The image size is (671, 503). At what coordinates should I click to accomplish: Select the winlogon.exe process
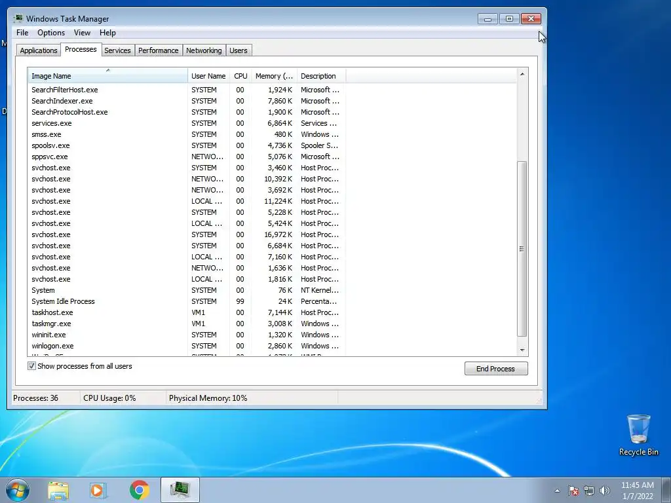pyautogui.click(x=187, y=346)
